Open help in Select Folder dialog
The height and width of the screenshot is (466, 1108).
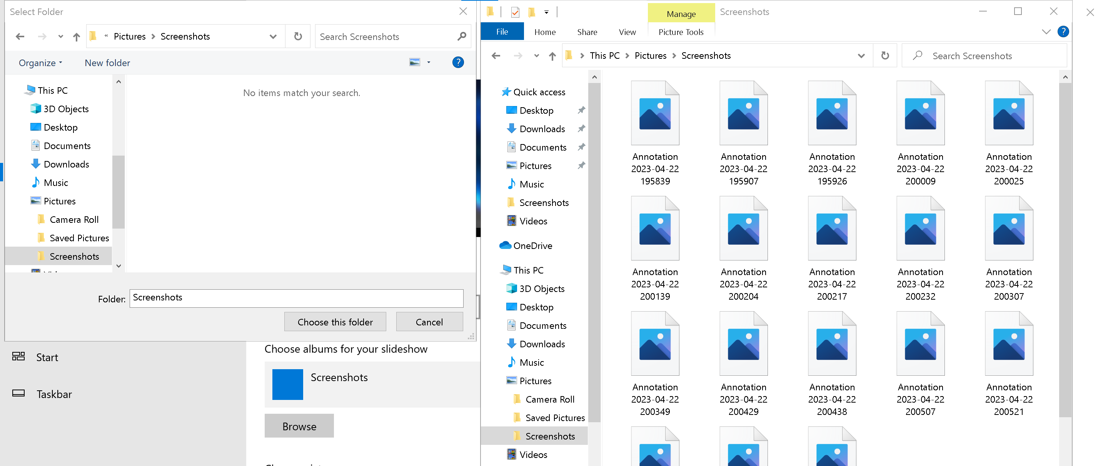pyautogui.click(x=458, y=63)
